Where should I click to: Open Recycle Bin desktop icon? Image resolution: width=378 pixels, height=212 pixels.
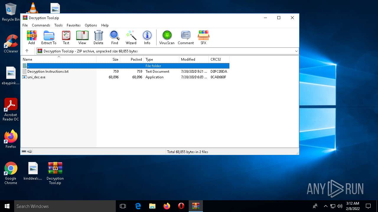11,12
